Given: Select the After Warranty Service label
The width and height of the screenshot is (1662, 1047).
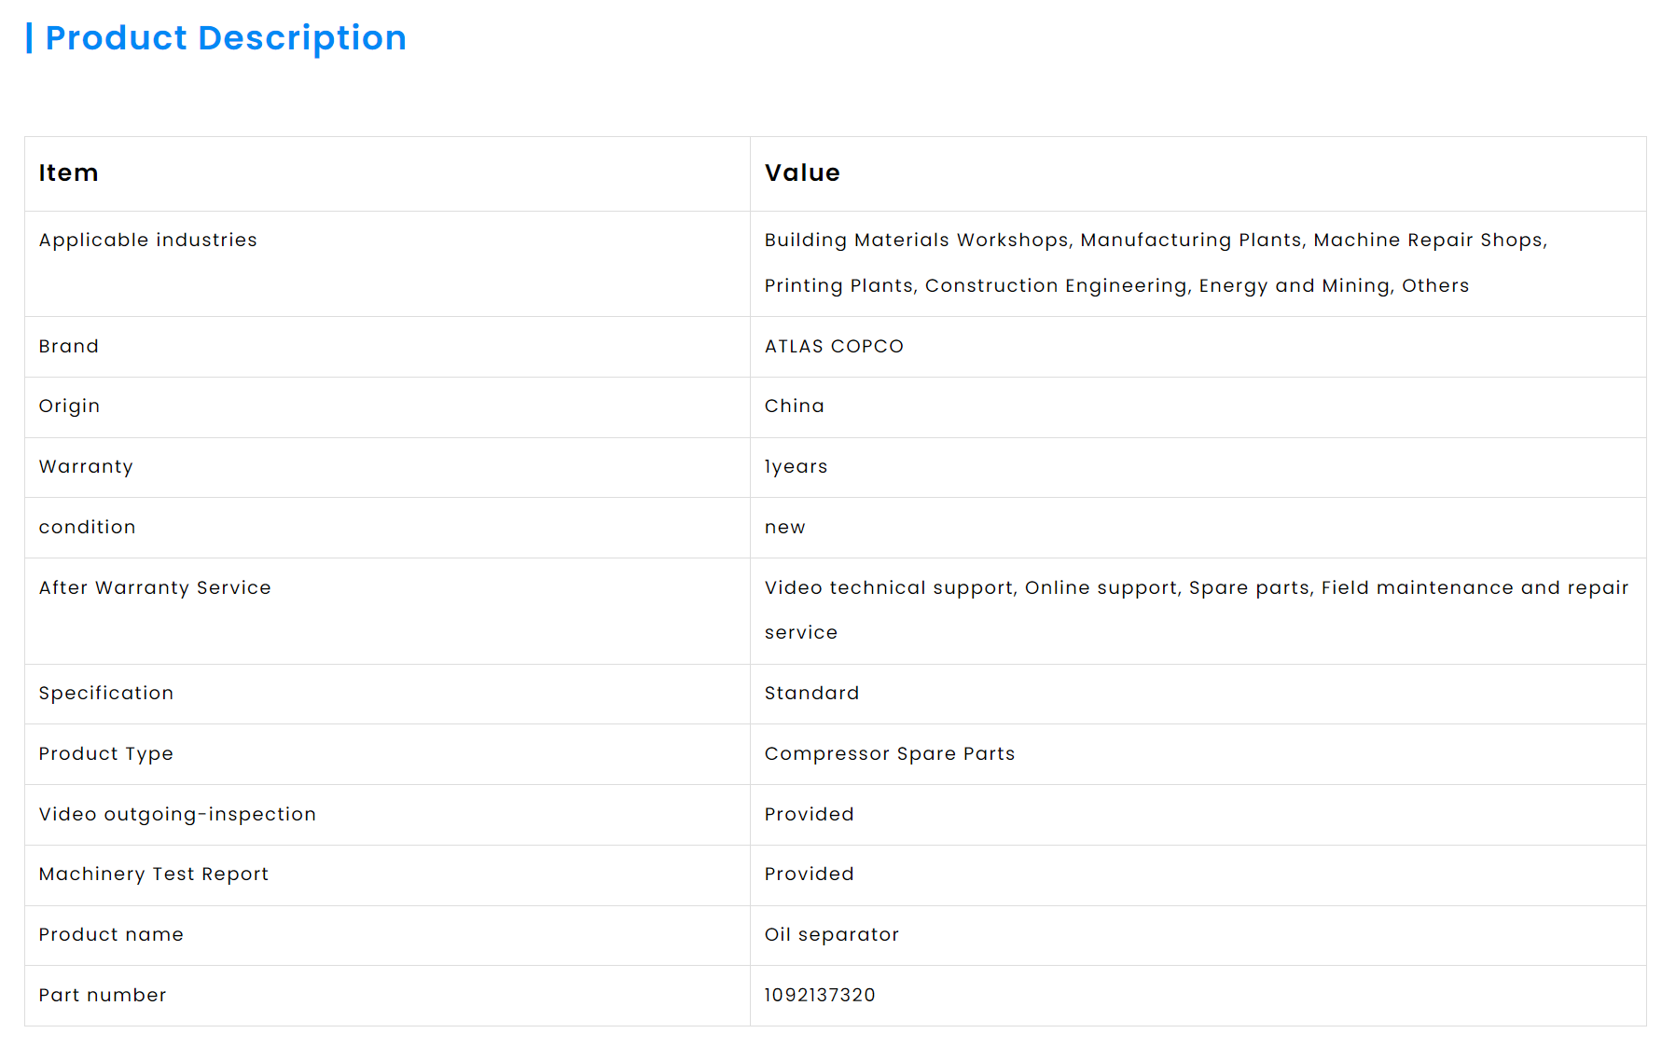Looking at the screenshot, I should (155, 588).
